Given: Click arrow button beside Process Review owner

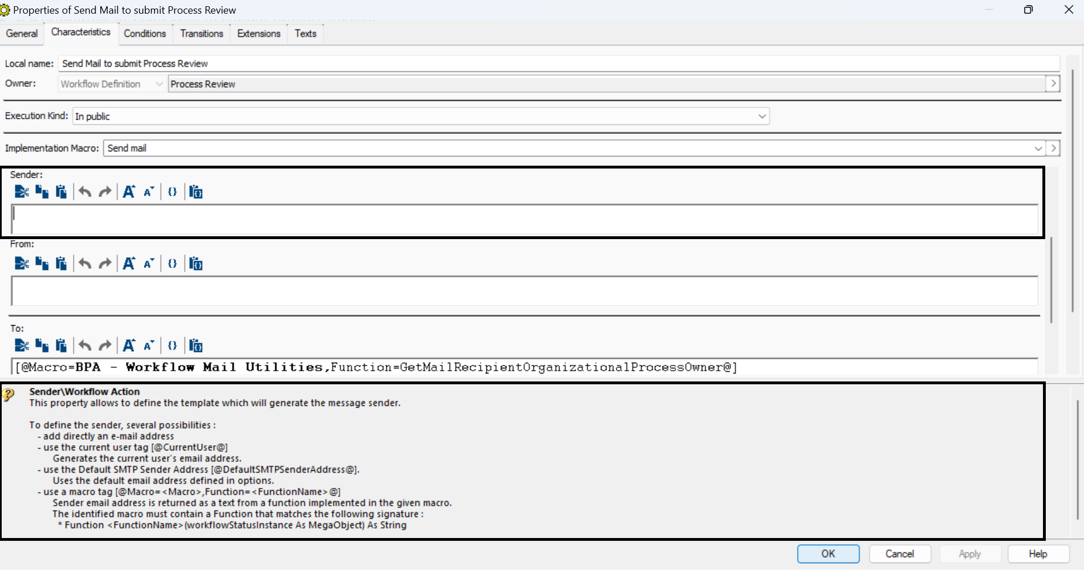Looking at the screenshot, I should (x=1053, y=84).
